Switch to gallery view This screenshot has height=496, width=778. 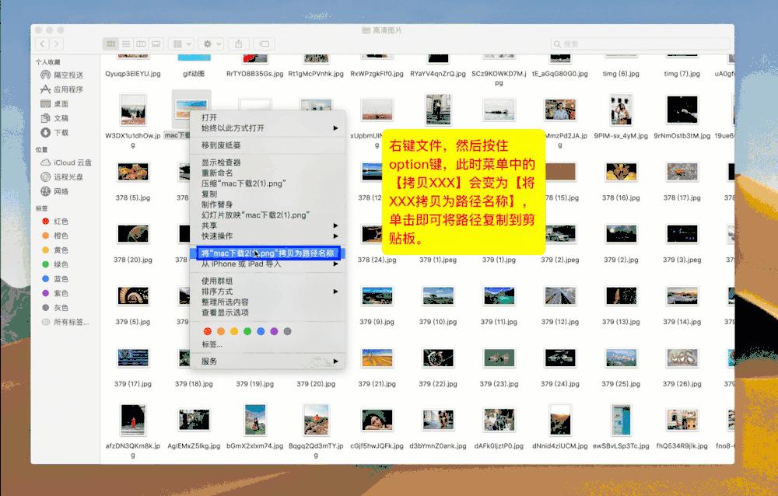point(156,44)
